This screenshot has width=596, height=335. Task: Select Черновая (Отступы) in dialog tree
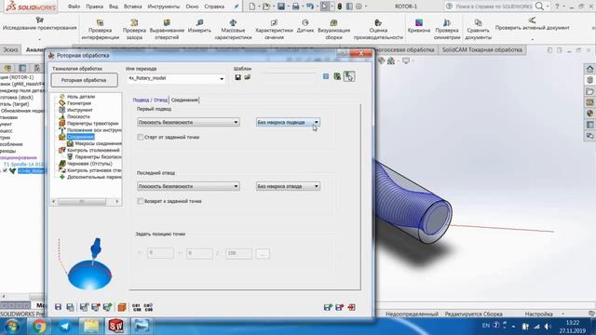pyautogui.click(x=89, y=164)
